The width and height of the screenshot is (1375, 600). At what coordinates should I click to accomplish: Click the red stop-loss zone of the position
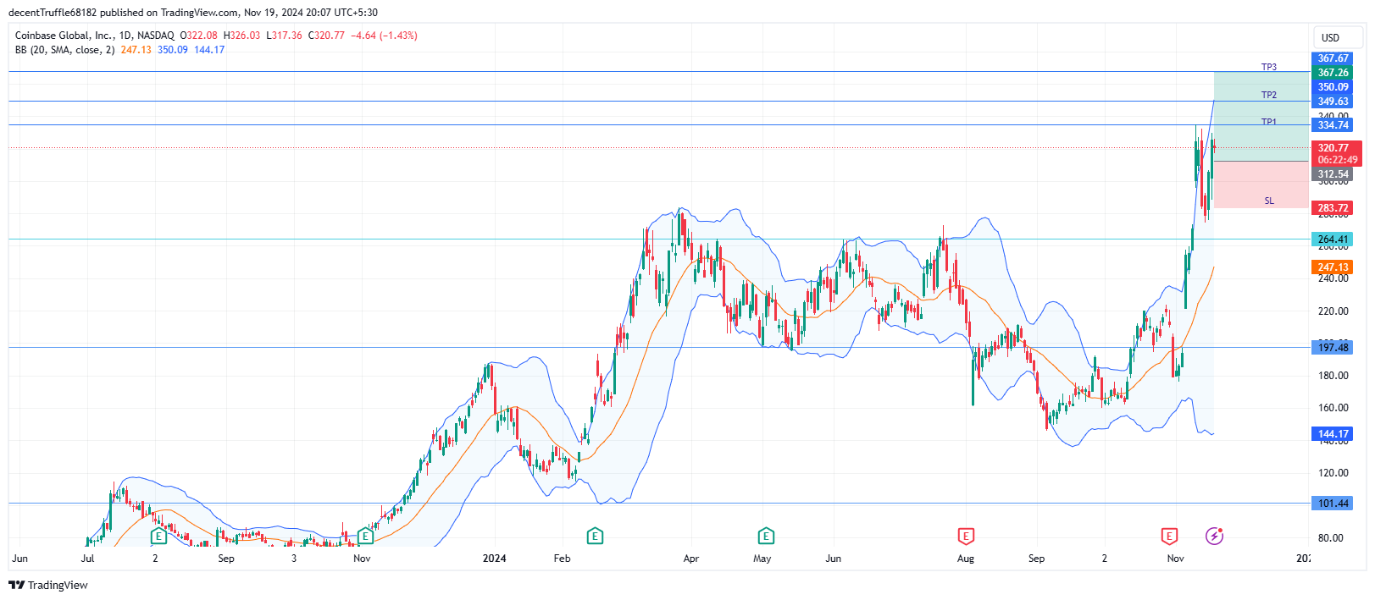1261,184
